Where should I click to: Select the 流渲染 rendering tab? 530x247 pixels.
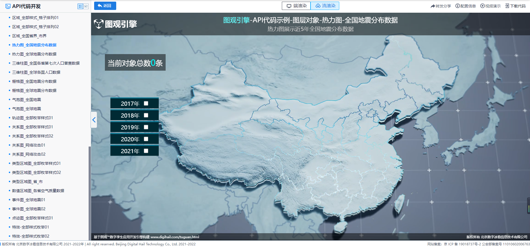click(325, 6)
